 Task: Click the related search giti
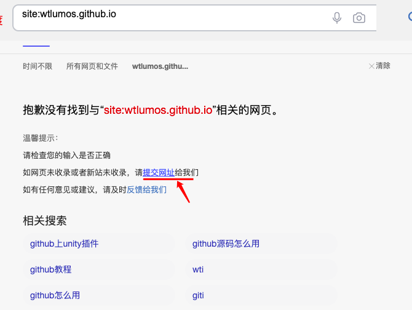pos(198,295)
